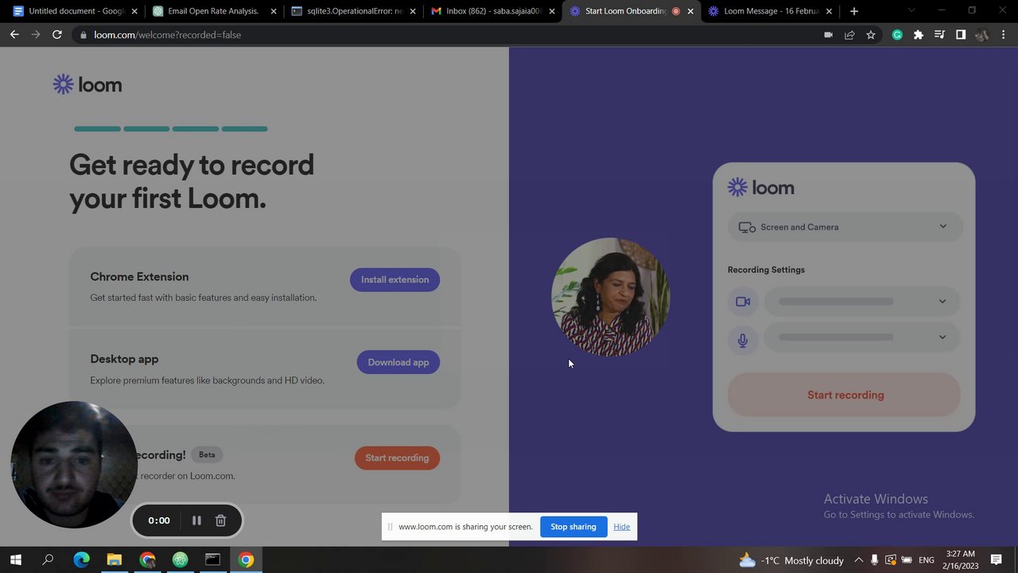
Task: Click the Download app button
Action: [398, 362]
